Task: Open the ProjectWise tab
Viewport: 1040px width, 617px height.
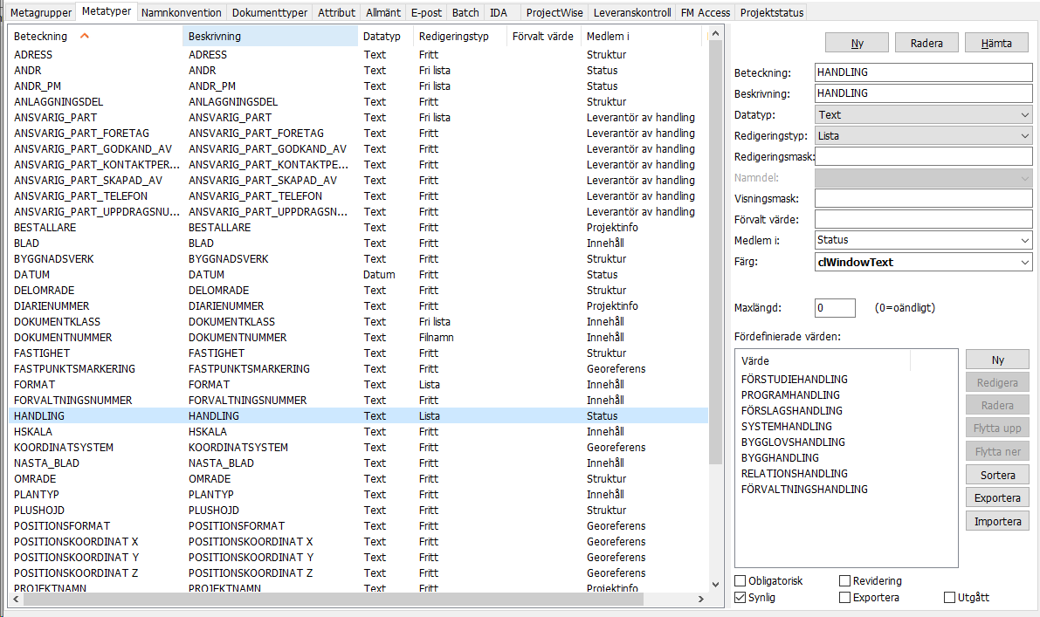Action: click(554, 12)
